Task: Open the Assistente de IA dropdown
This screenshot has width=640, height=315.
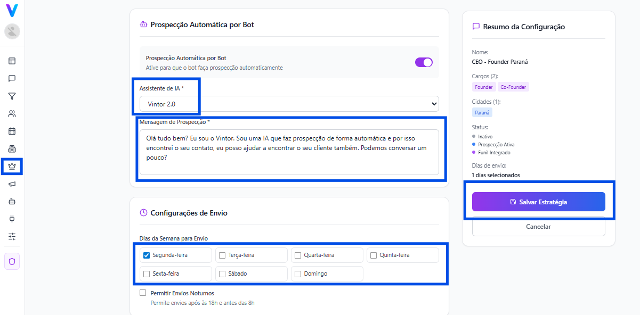Action: pyautogui.click(x=289, y=104)
